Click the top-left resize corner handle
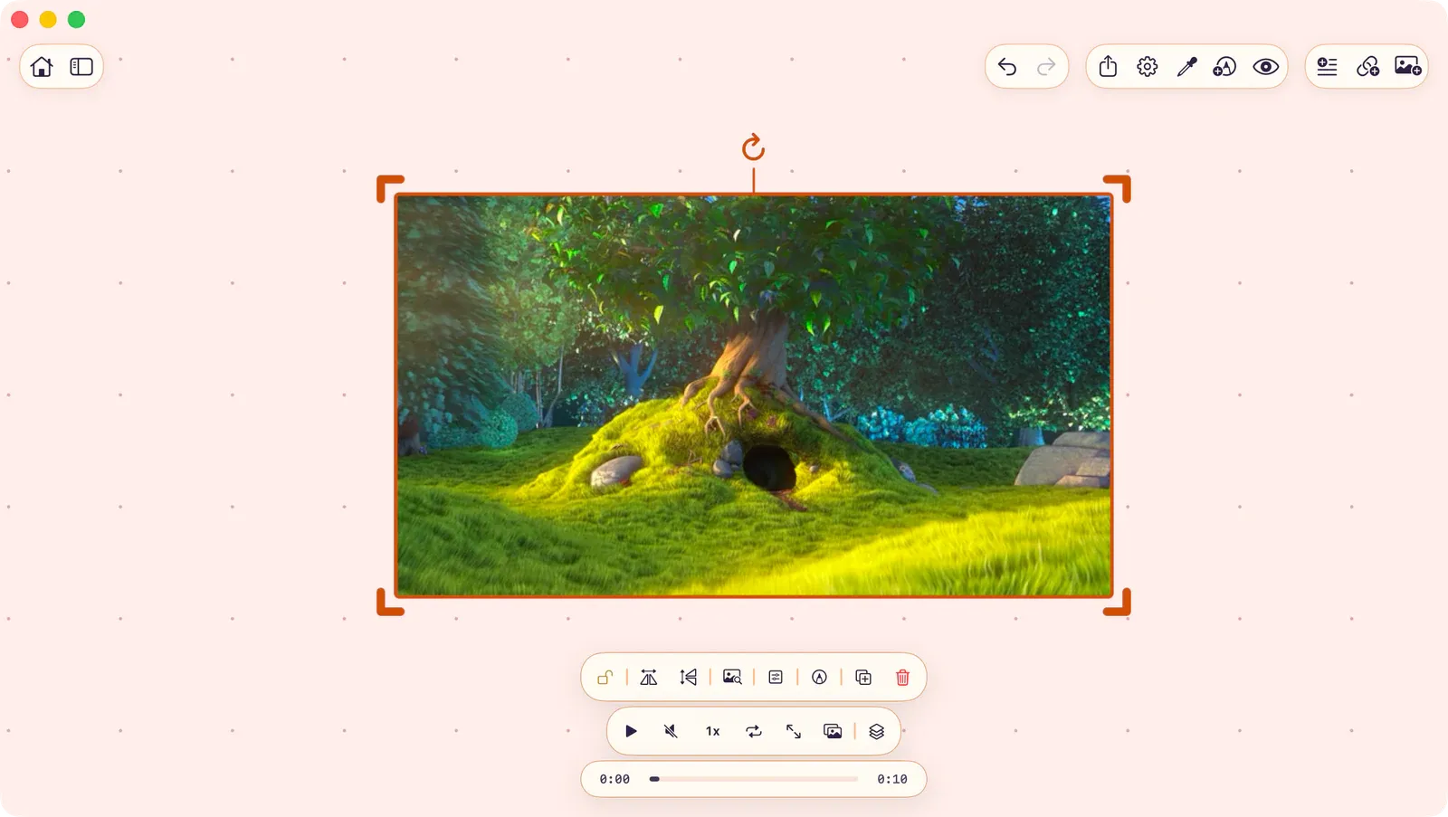Screen dimensions: 1448x817 [389, 188]
